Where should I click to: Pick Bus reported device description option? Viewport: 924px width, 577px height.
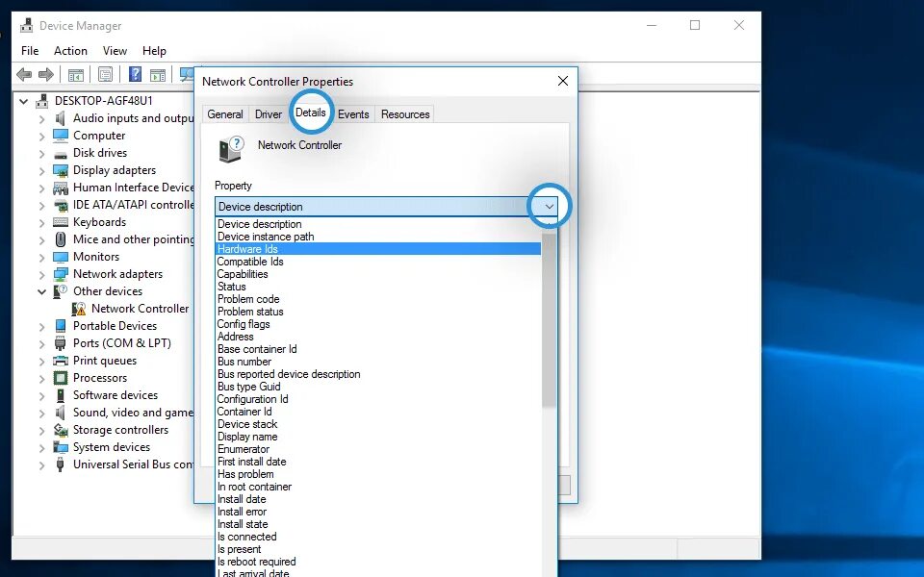pos(378,374)
